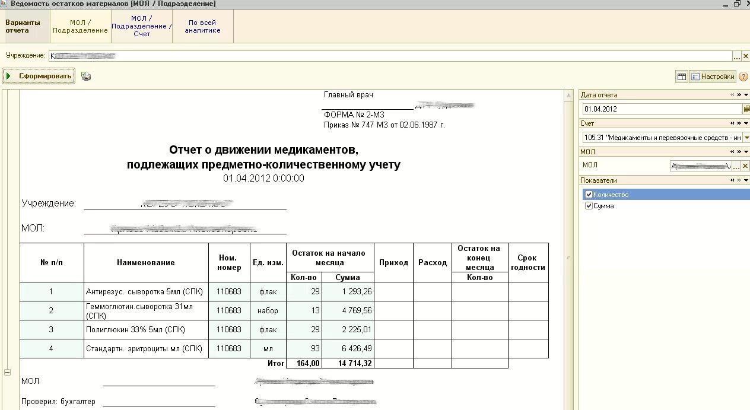This screenshot has height=410, width=750.
Task: Click Показатели section left double-arrow
Action: point(732,180)
